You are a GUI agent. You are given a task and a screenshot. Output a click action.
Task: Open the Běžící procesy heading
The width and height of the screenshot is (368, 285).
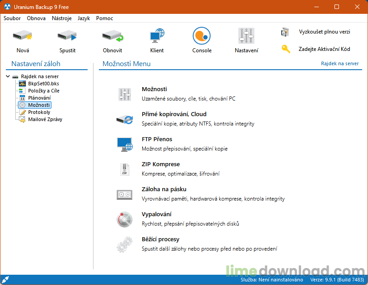(x=160, y=239)
